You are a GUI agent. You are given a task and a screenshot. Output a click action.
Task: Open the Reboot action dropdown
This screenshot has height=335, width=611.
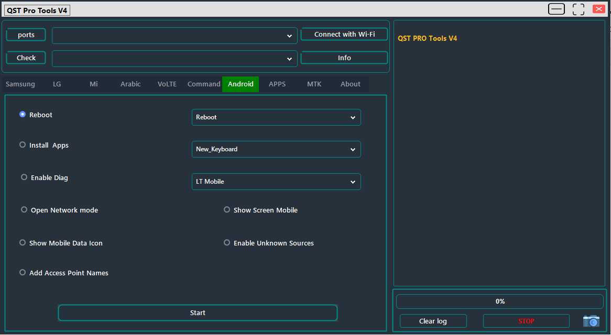[x=276, y=117]
